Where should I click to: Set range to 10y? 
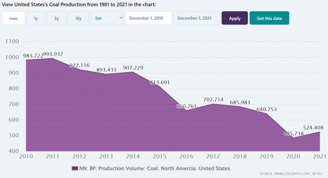click(x=78, y=18)
